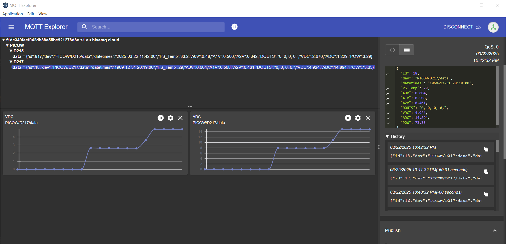Click the search magnifier icon
506x244 pixels.
[x=85, y=27]
